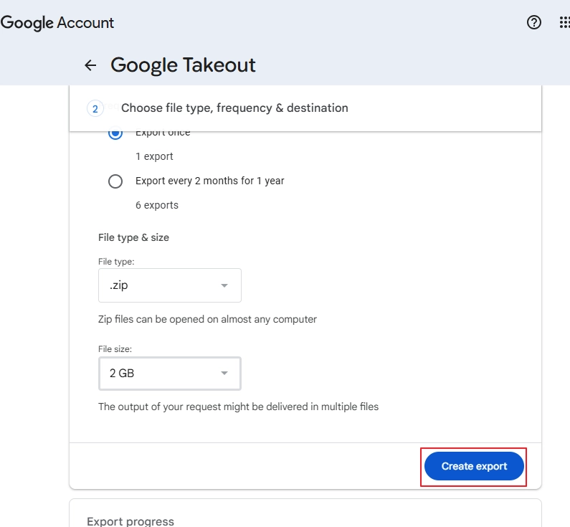The width and height of the screenshot is (570, 527).
Task: Open the Google apps grid icon
Action: click(564, 22)
